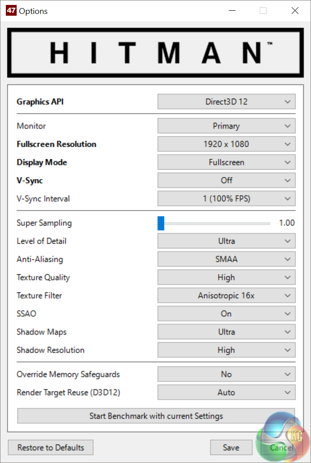Viewport: 311px width, 463px height.
Task: Open the Shadow Maps dropdown
Action: pyautogui.click(x=227, y=332)
